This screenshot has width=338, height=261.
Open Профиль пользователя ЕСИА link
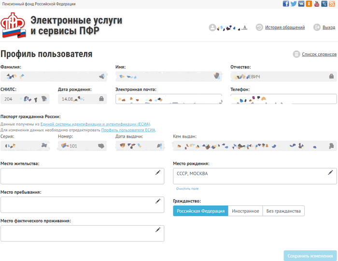click(x=128, y=130)
